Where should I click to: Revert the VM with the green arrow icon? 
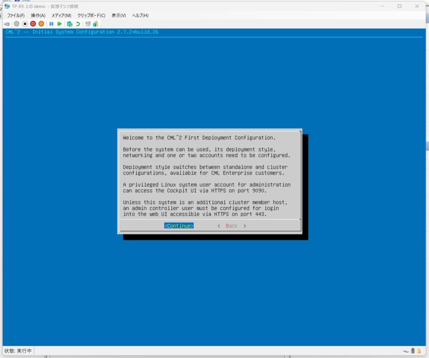78,24
